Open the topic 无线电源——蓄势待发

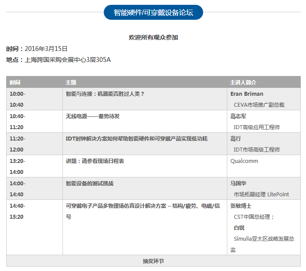pos(93,116)
